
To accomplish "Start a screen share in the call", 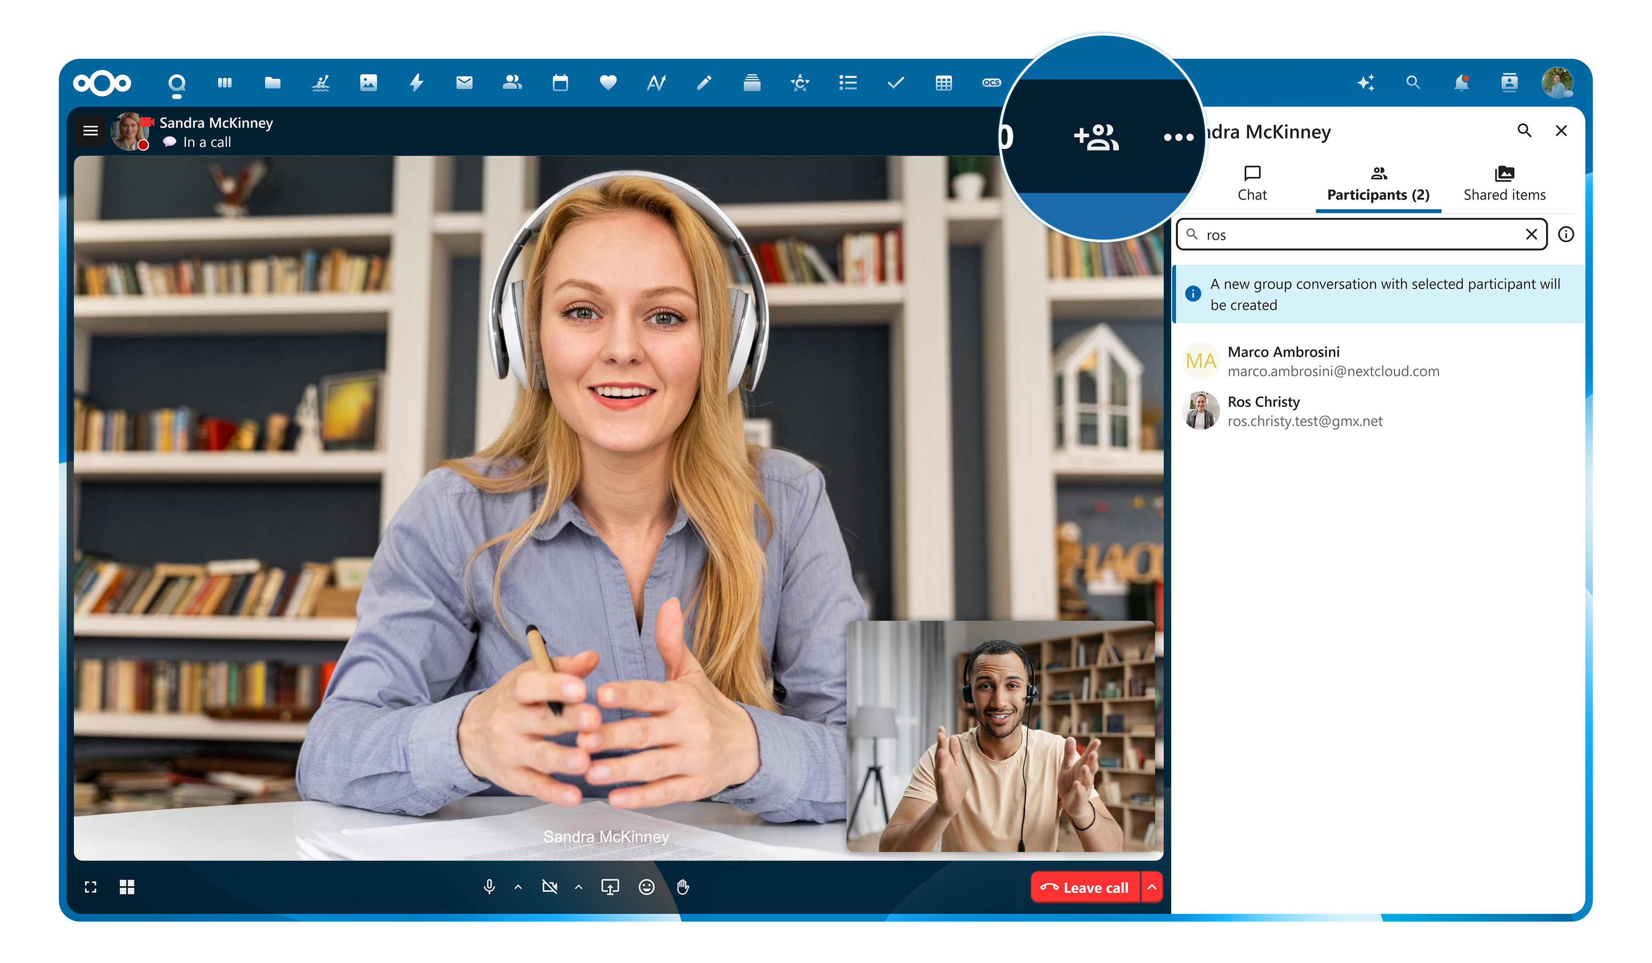I will (610, 887).
